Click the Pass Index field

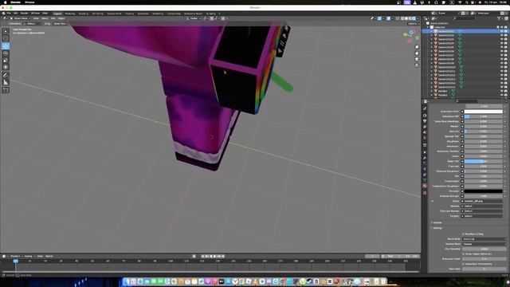(484, 269)
